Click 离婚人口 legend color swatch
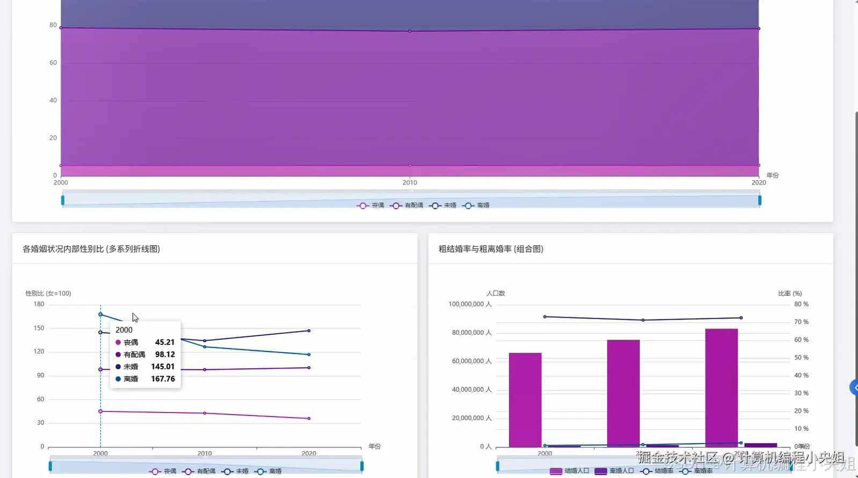The height and width of the screenshot is (478, 858). click(601, 471)
